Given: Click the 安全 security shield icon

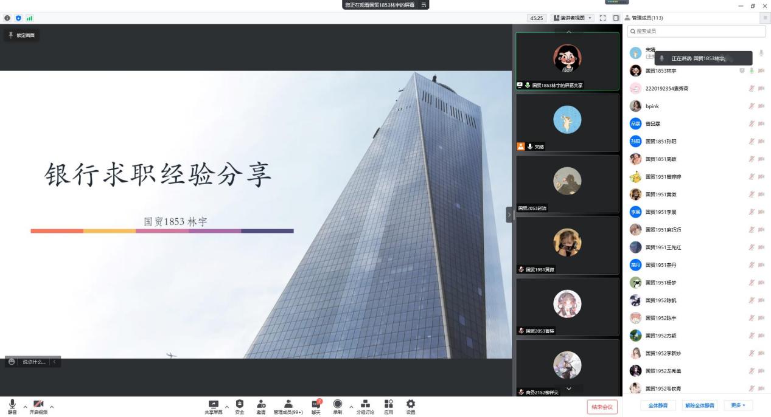Looking at the screenshot, I should click(x=239, y=404).
